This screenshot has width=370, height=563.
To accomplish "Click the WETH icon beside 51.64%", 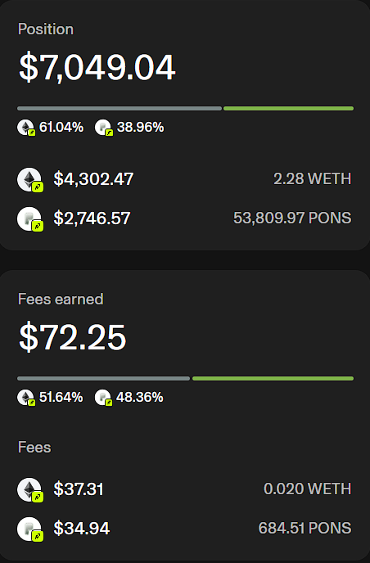I will (x=26, y=398).
